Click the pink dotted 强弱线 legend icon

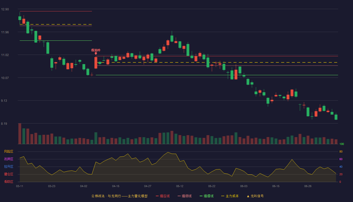[179, 196]
